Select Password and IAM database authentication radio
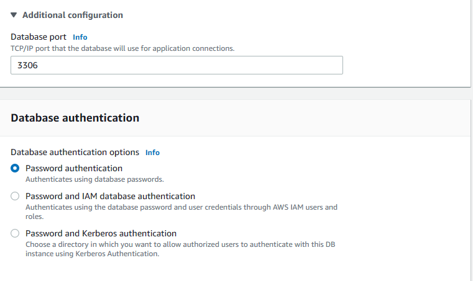Screen dimensions: 473x281 pos(16,196)
